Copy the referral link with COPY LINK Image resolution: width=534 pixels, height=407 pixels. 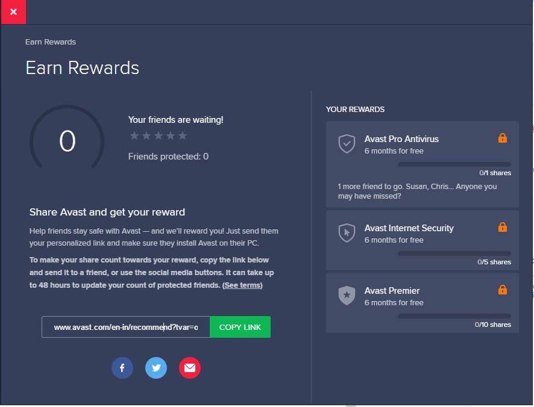point(240,327)
